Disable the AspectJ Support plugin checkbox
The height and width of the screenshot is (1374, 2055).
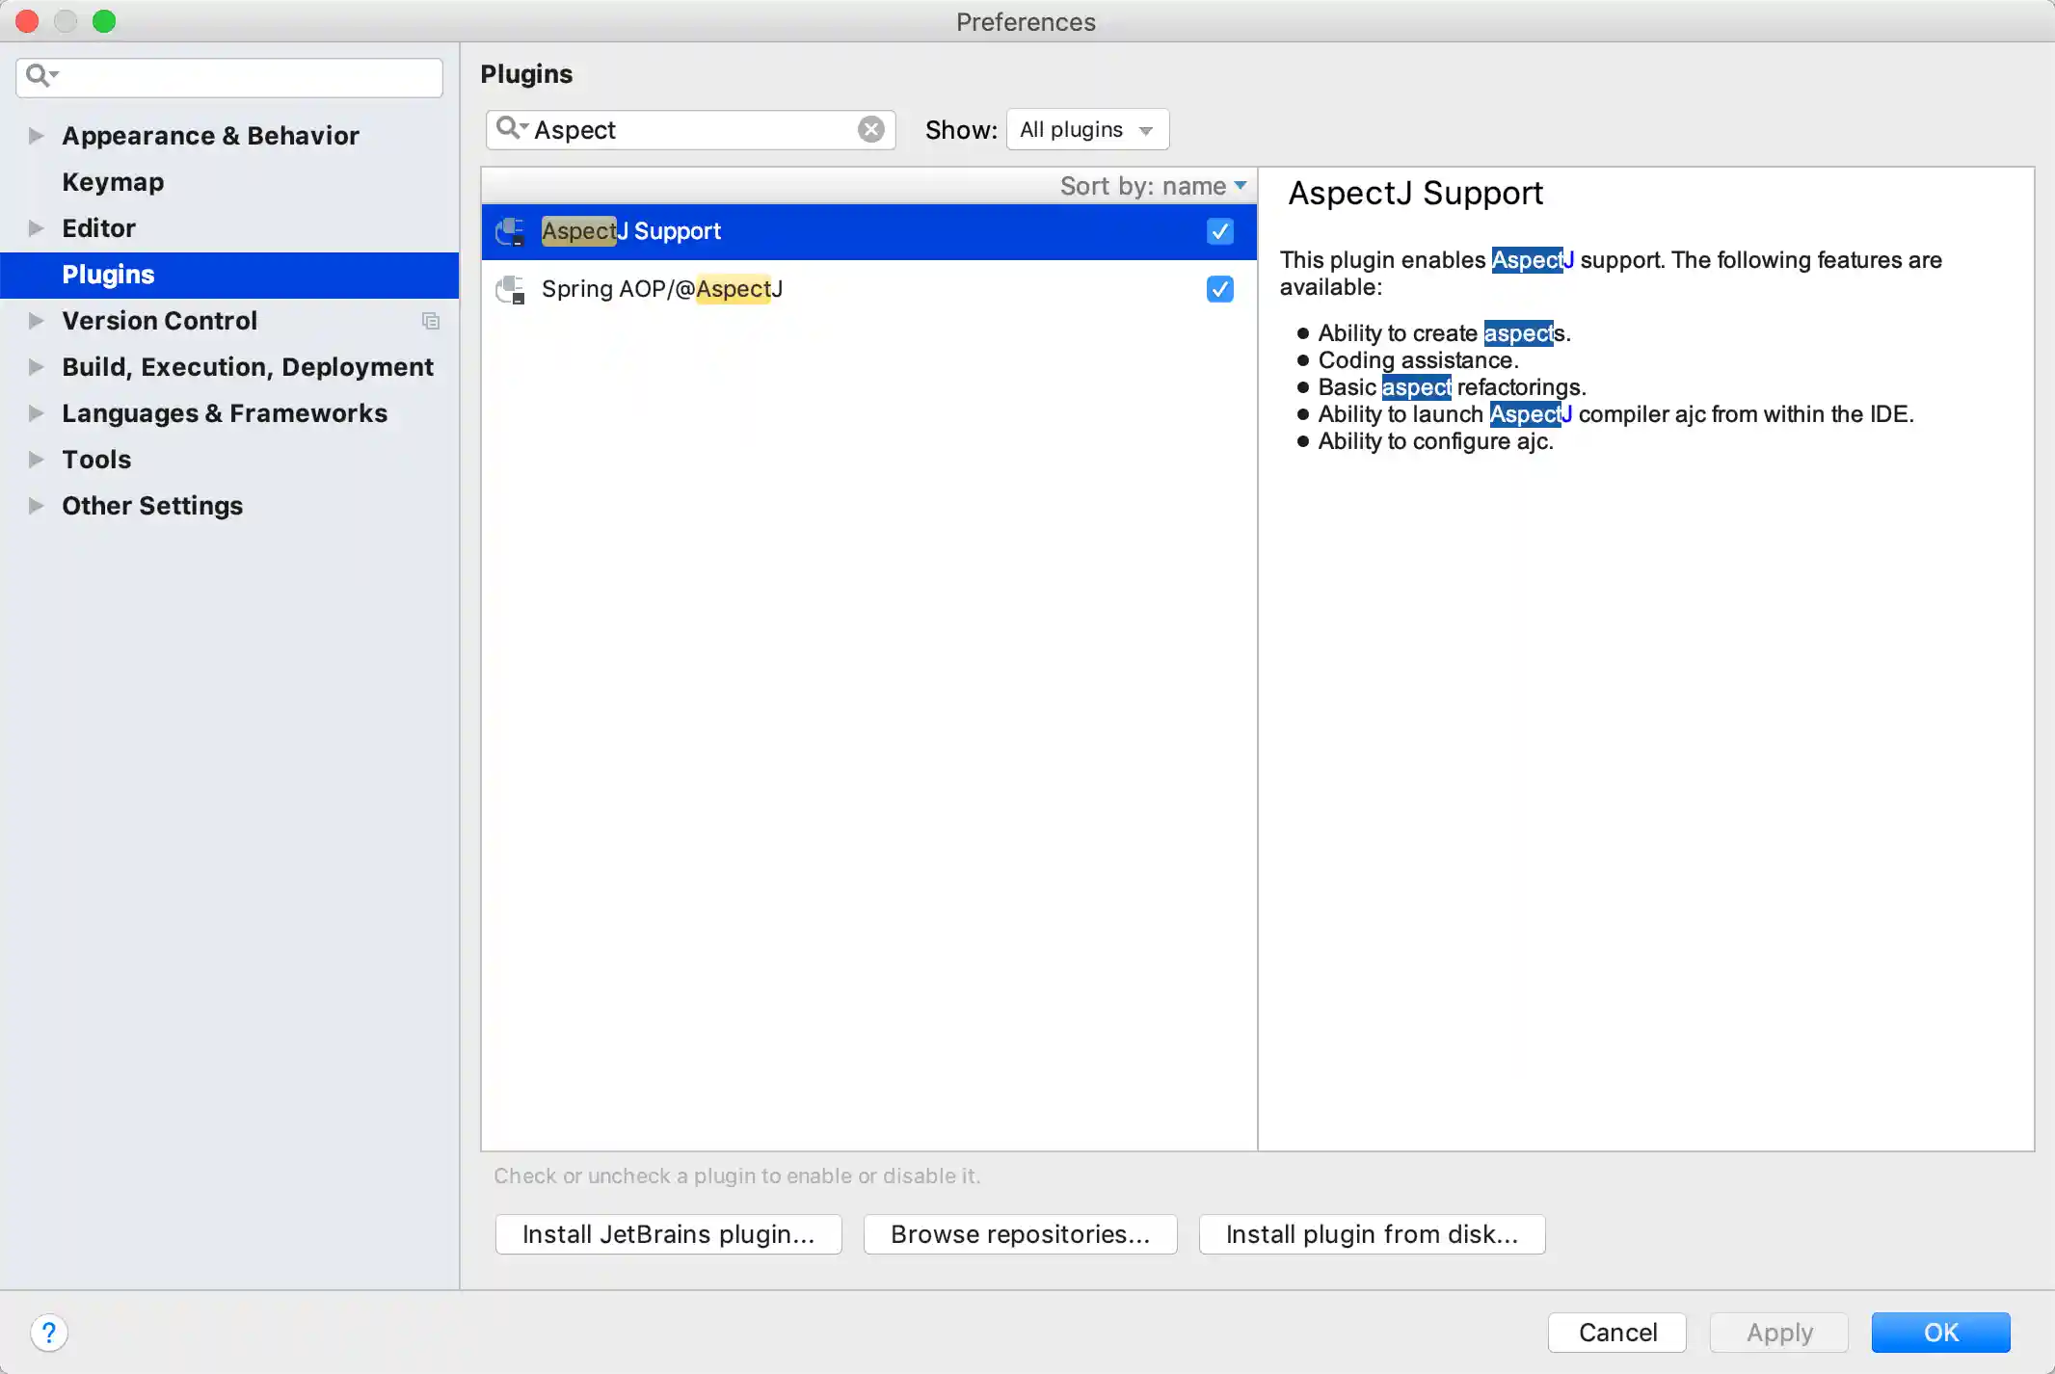pos(1218,231)
